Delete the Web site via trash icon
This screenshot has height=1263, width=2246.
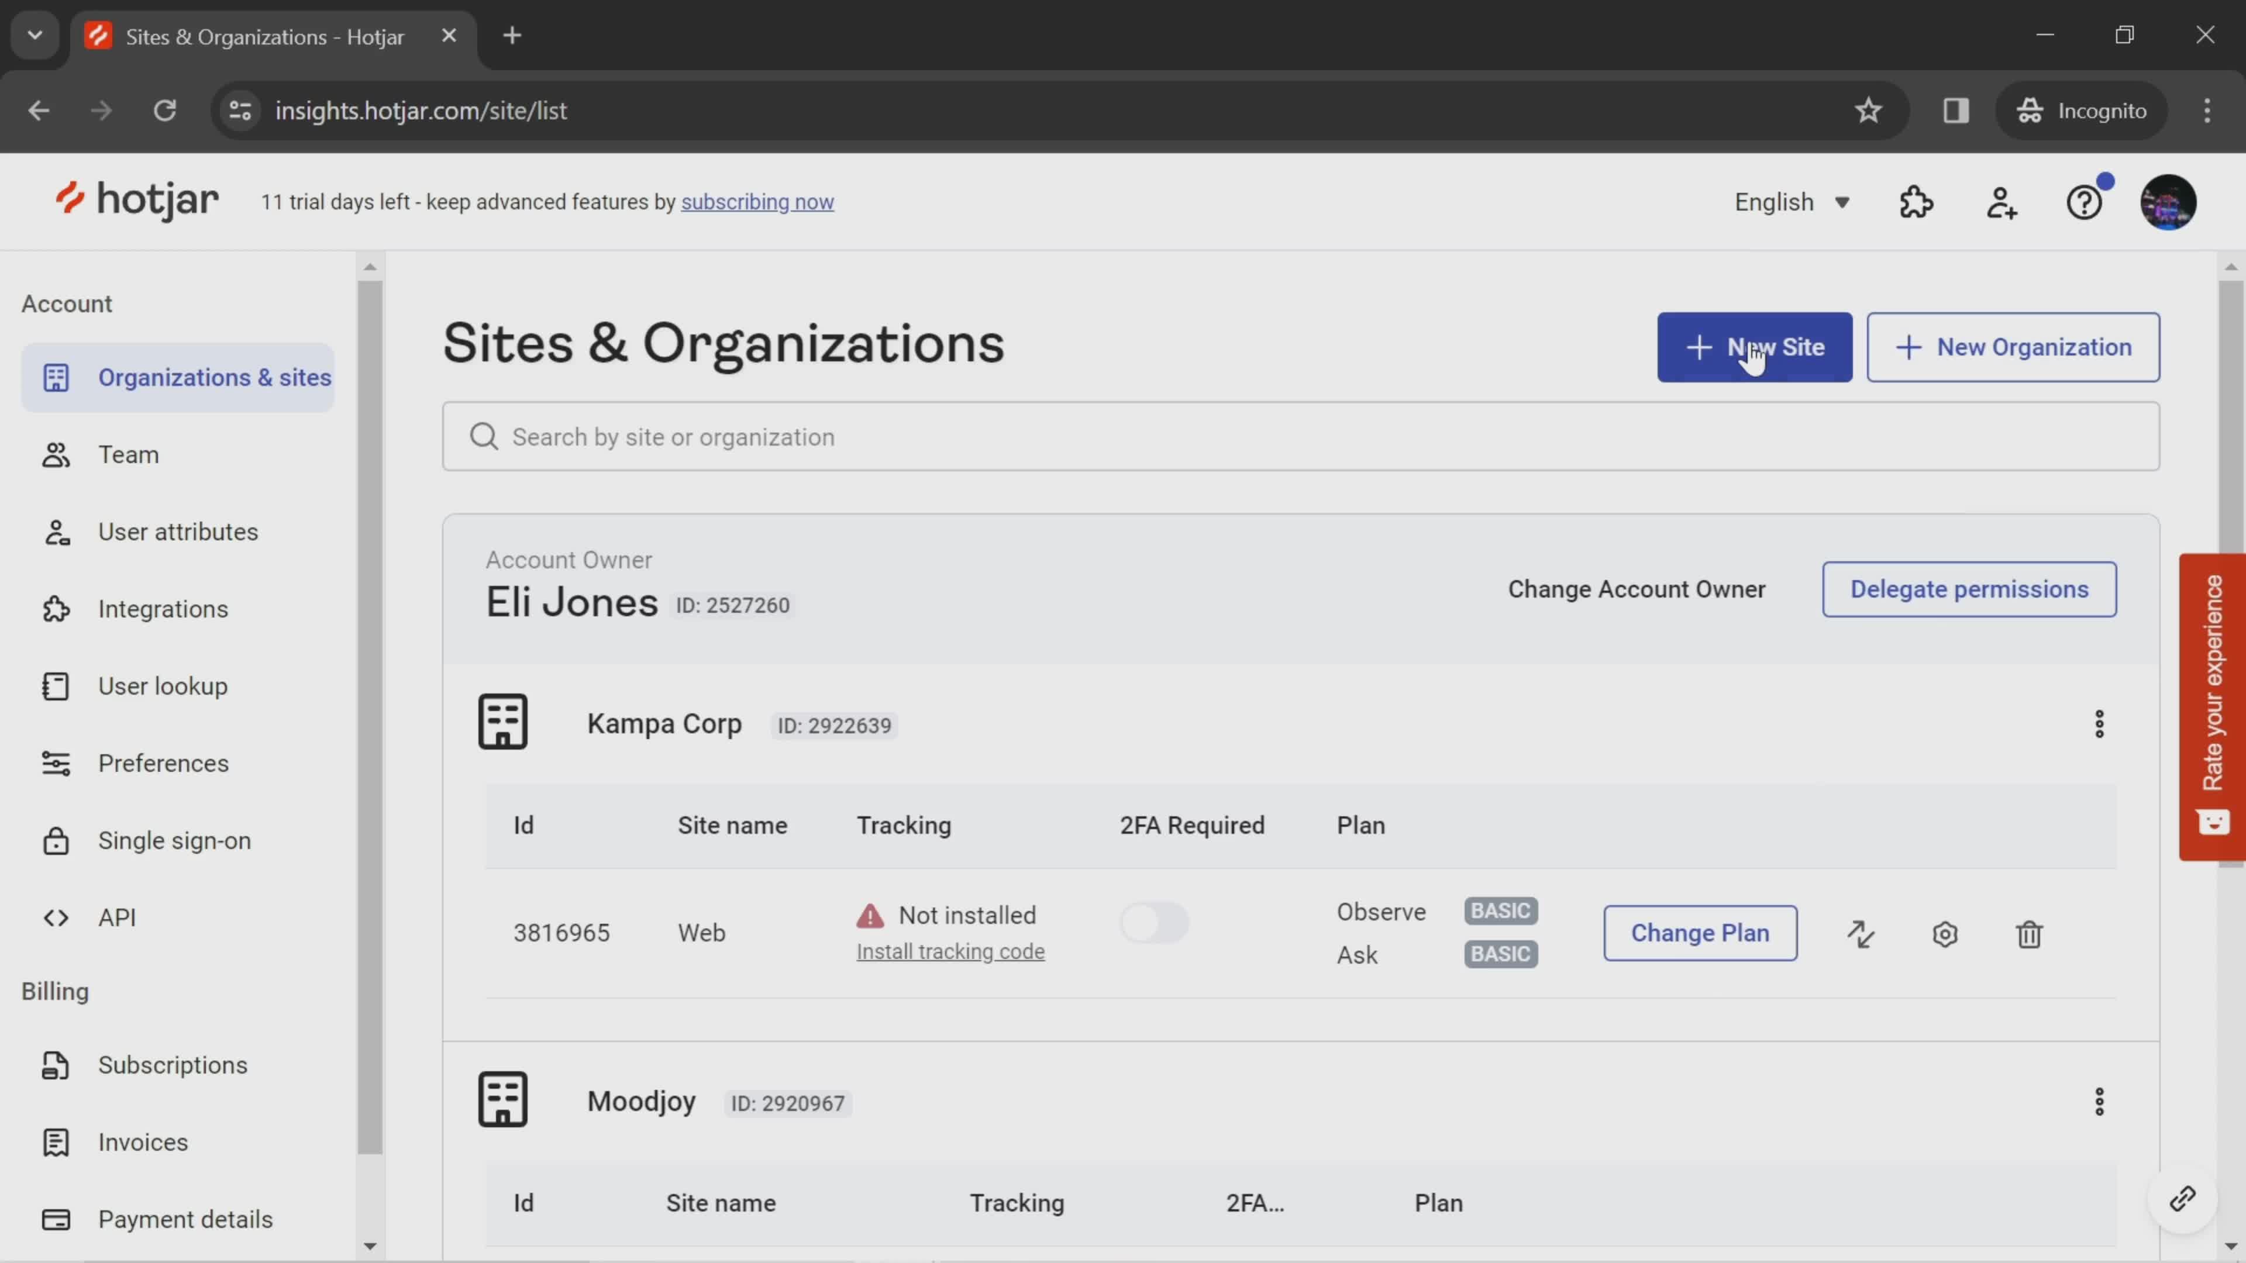2029,934
